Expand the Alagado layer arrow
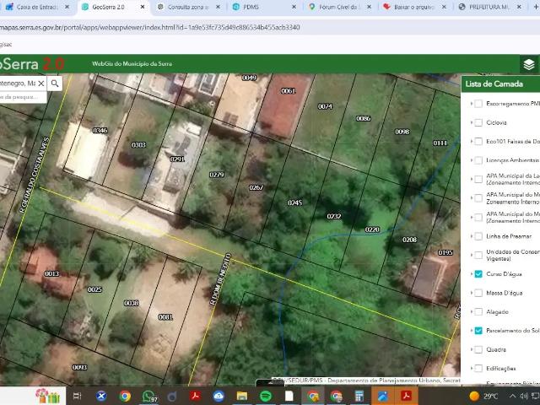This screenshot has height=405, width=540. tap(471, 312)
